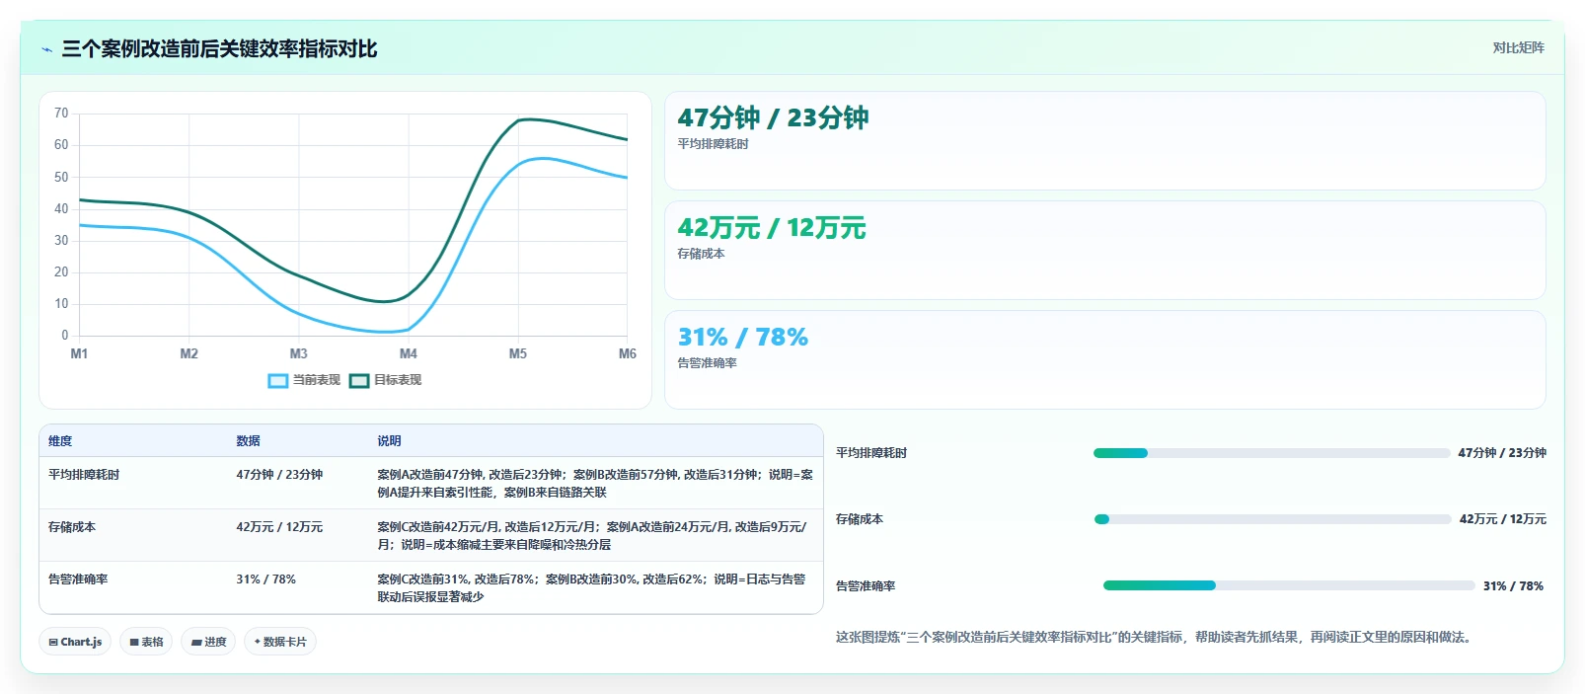Click the icon inside the 数据卡片 chip
1585x694 pixels.
point(258,642)
